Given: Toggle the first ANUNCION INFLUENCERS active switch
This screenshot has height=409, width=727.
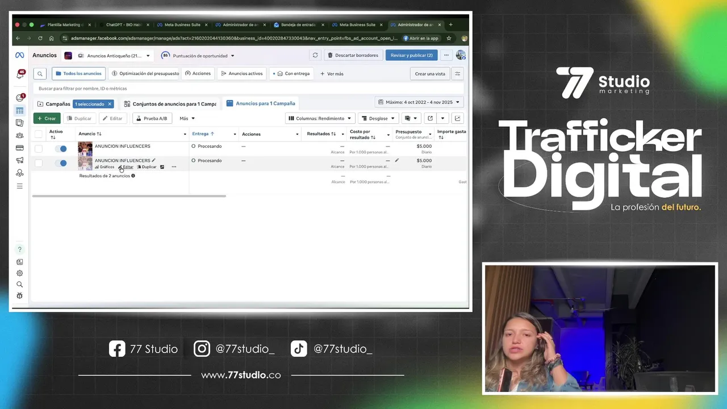Looking at the screenshot, I should tap(61, 149).
